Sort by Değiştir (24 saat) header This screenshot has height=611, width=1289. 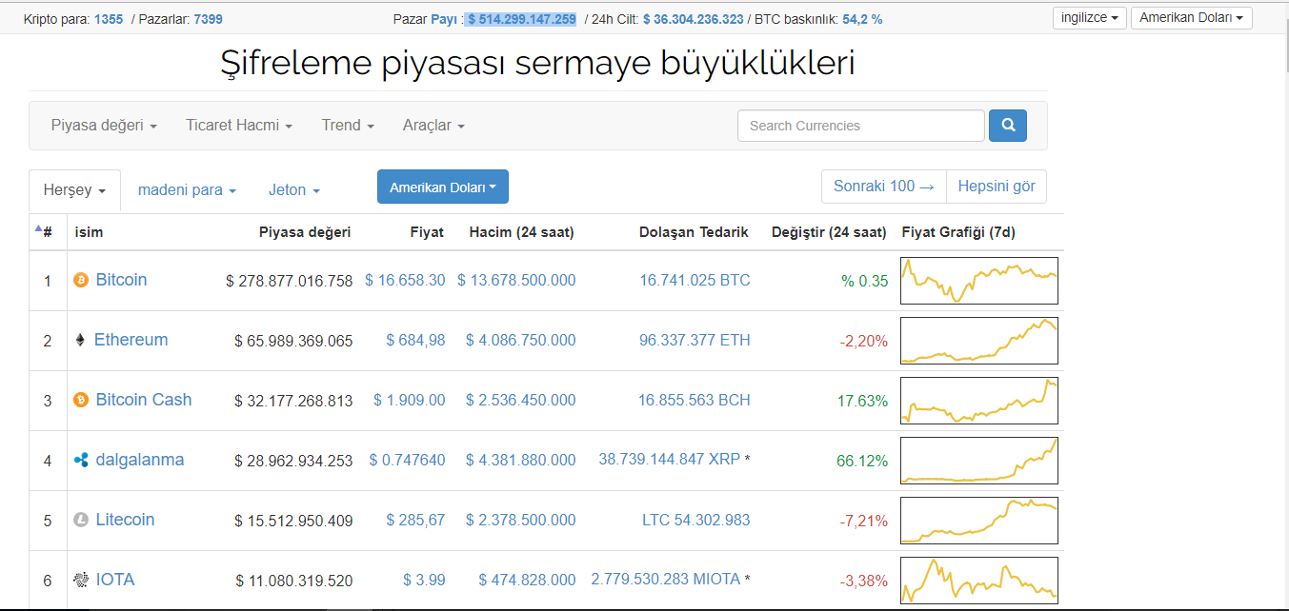pyautogui.click(x=829, y=232)
